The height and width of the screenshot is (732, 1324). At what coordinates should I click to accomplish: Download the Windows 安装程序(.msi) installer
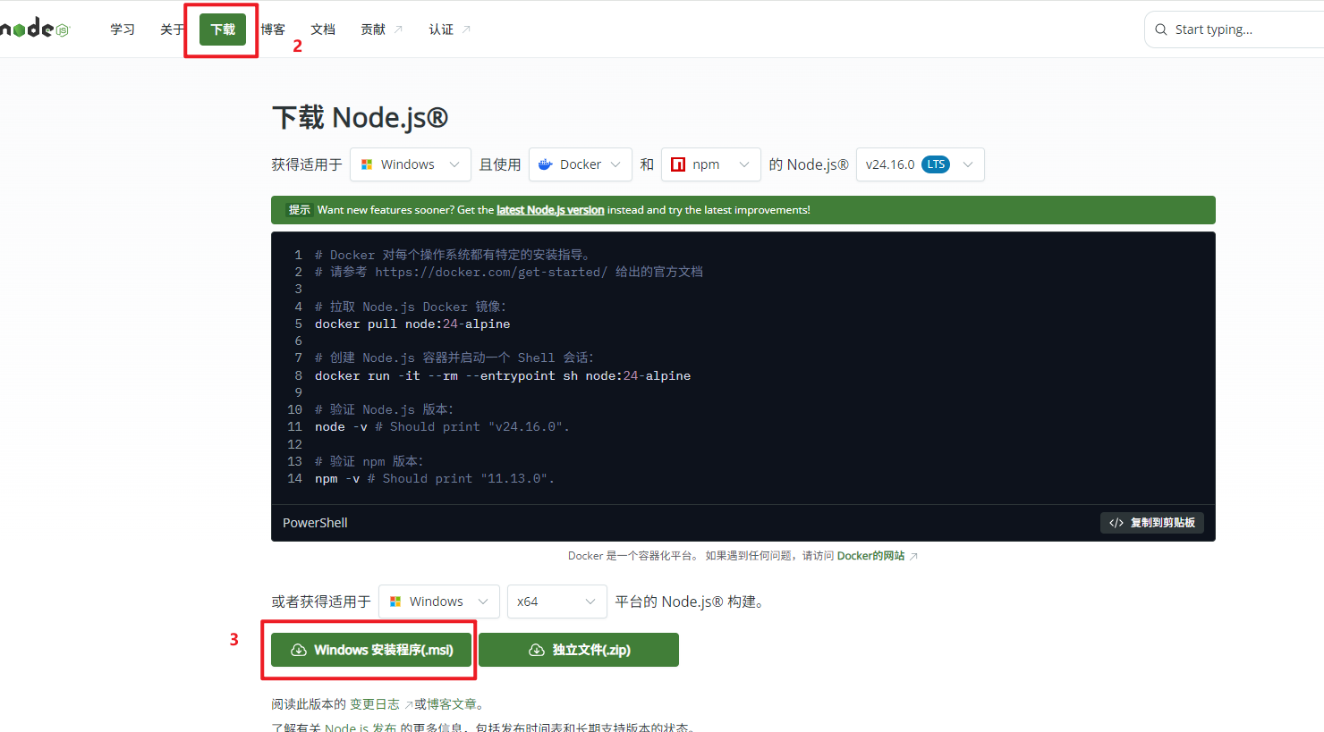(371, 650)
